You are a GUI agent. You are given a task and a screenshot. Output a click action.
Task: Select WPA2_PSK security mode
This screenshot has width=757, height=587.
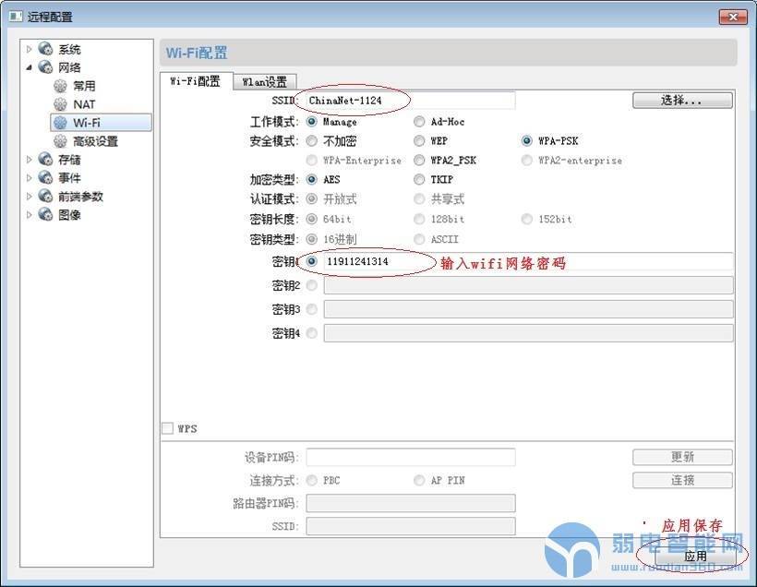click(x=419, y=160)
